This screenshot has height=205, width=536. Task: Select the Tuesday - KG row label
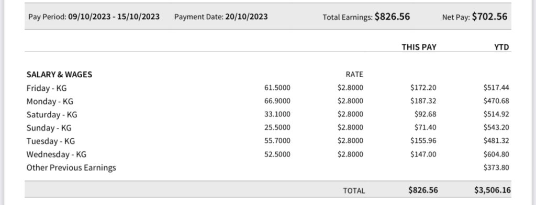[51, 141]
